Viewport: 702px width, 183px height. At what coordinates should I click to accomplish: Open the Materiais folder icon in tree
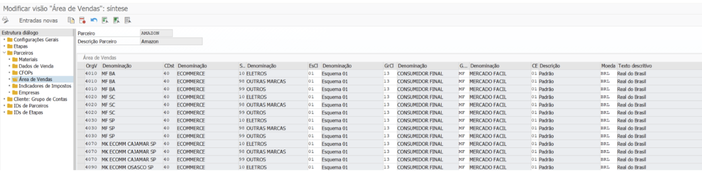point(15,60)
